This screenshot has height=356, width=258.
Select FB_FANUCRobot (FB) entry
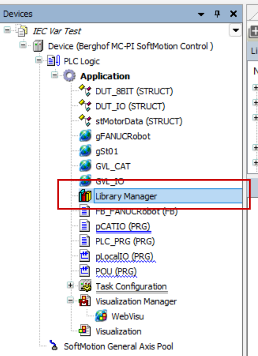(136, 211)
